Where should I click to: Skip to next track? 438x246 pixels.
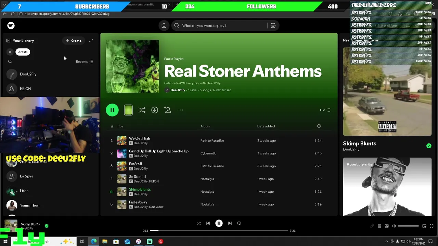[230, 223]
